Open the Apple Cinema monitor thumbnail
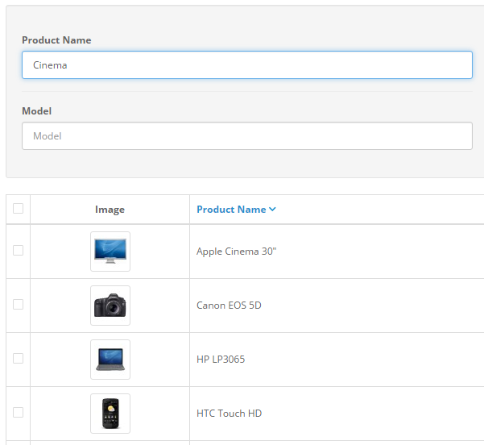 tap(110, 252)
